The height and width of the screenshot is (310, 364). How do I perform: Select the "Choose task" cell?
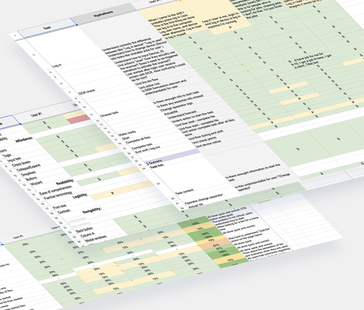(109, 114)
